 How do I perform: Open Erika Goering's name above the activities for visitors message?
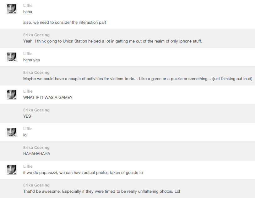(36, 73)
